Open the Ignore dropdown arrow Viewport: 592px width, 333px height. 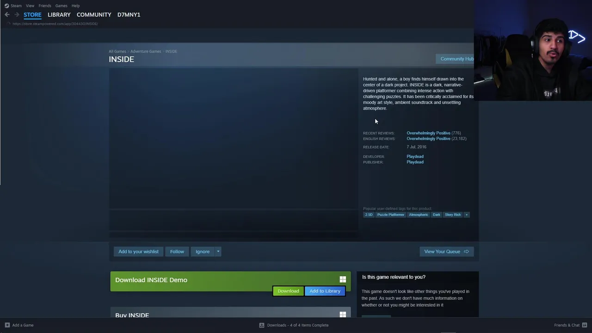click(218, 252)
